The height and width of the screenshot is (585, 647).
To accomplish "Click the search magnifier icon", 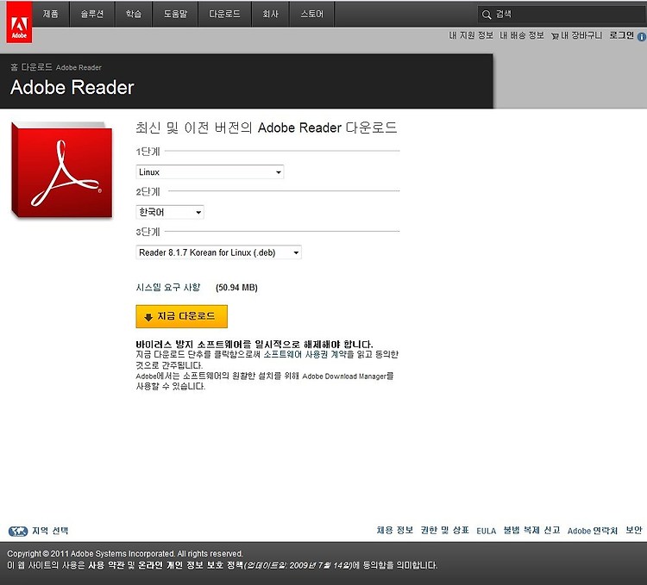I will (x=487, y=15).
